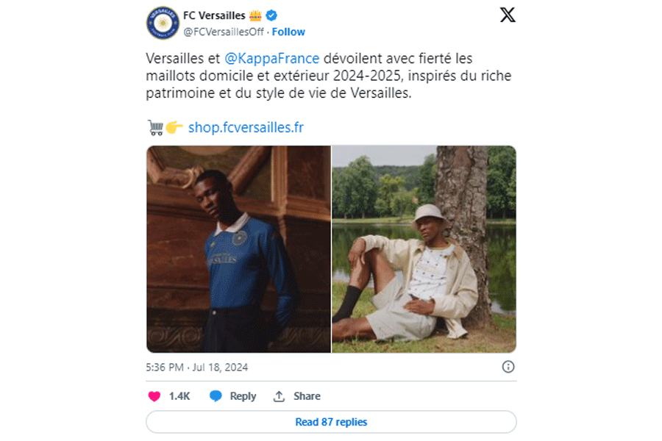The width and height of the screenshot is (662, 441).
Task: Open the FC Versailles profile avatar
Action: point(163,23)
